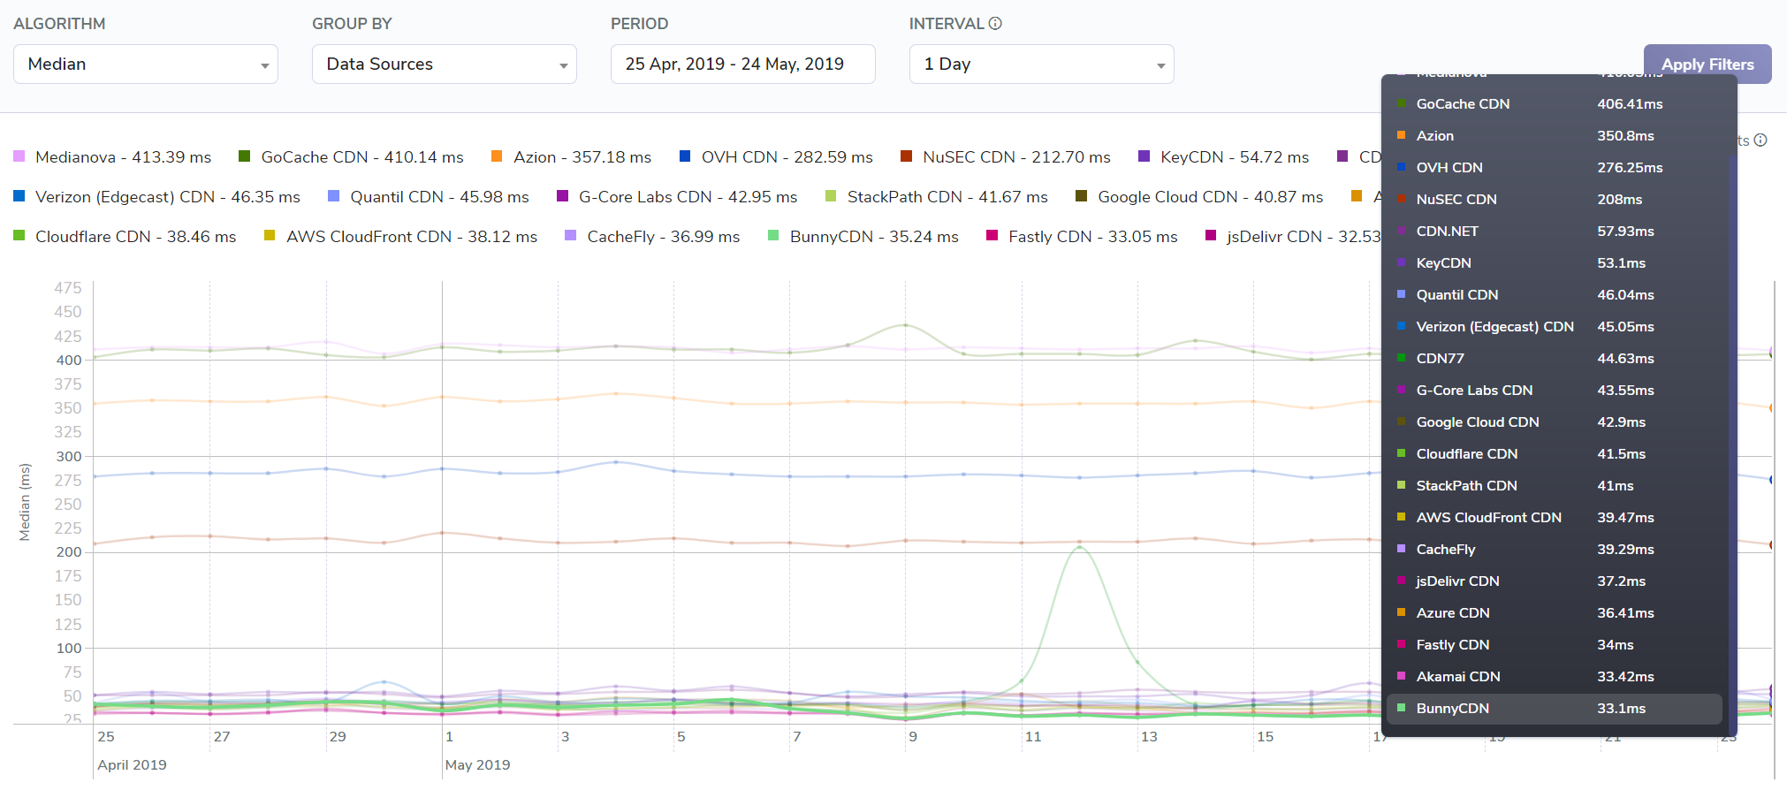Select jsDelivr CDN tooltip row
Image resolution: width=1787 pixels, height=790 pixels.
1555,581
